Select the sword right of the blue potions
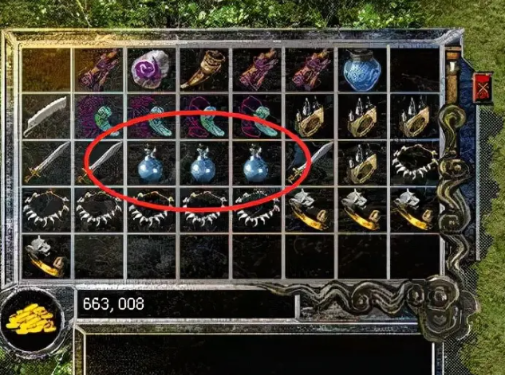This screenshot has height=375, width=505. [x=310, y=163]
